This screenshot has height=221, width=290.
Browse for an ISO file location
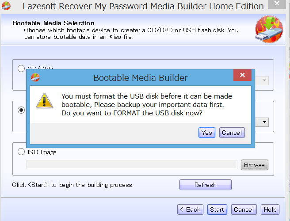click(255, 165)
